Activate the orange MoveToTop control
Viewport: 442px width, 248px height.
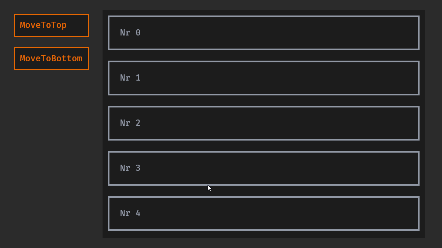[x=51, y=25]
